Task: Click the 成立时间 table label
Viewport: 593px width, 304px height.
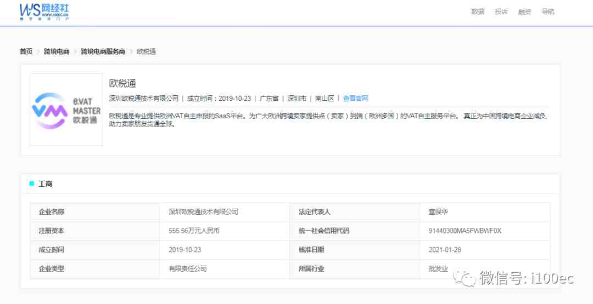Action: click(52, 250)
